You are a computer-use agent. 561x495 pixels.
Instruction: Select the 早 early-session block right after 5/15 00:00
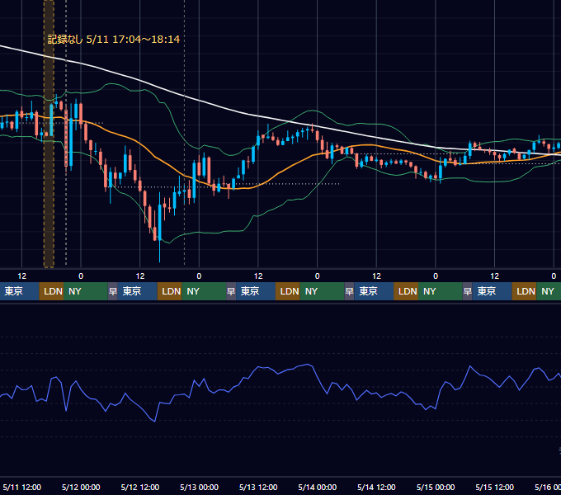467,291
